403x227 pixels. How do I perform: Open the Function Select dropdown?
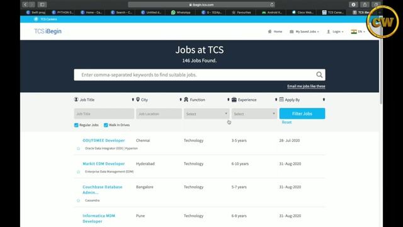207,113
